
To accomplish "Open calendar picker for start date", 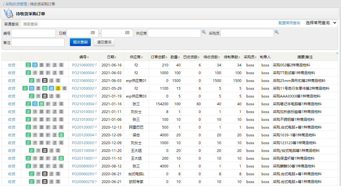I will click(93, 33).
